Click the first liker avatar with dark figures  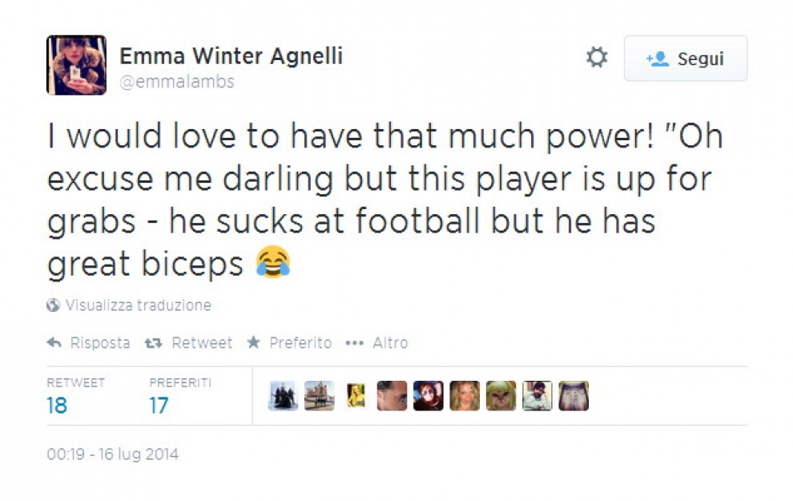[x=283, y=396]
